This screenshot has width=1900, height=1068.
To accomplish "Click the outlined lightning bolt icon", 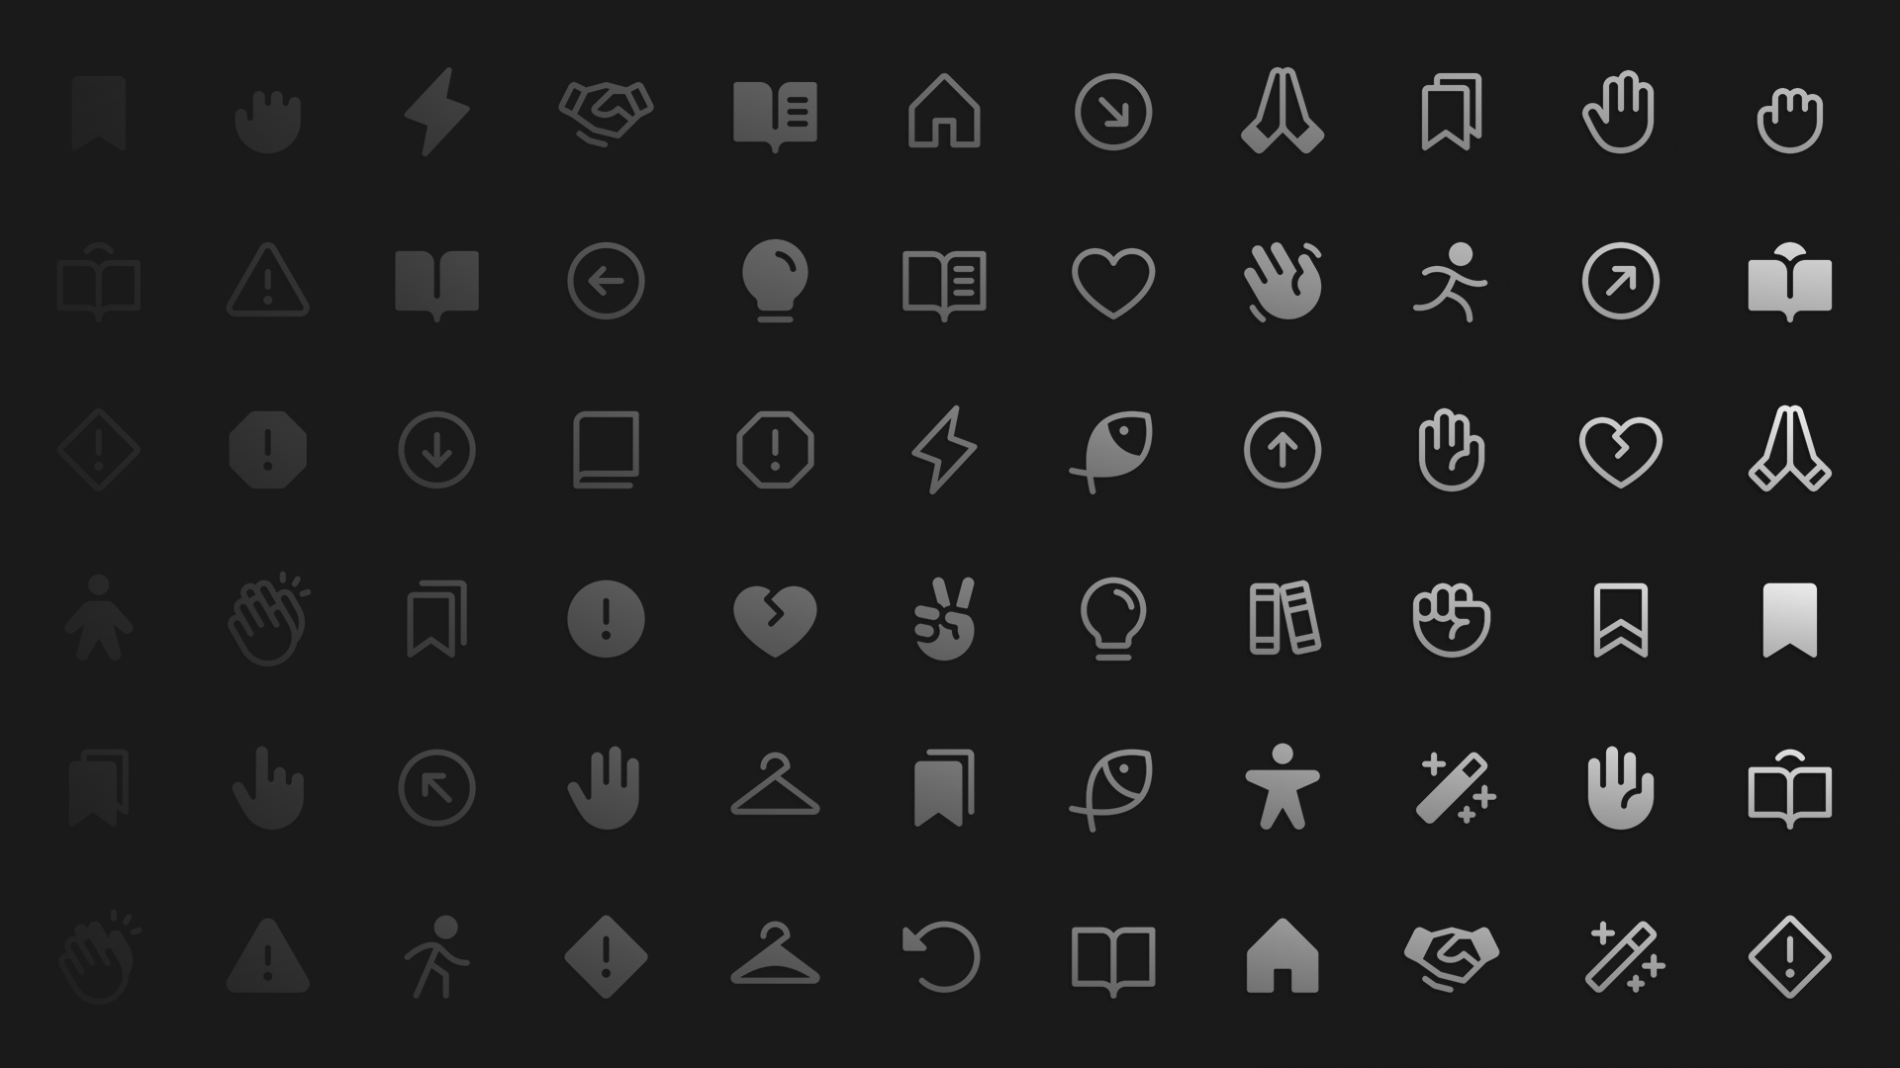I will 944,450.
